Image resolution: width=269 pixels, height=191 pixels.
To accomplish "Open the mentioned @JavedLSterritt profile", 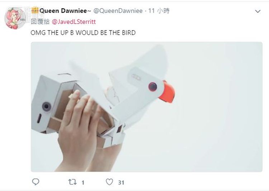I will (x=74, y=22).
